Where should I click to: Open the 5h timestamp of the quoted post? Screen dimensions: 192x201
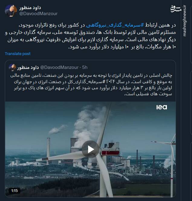point(85,67)
